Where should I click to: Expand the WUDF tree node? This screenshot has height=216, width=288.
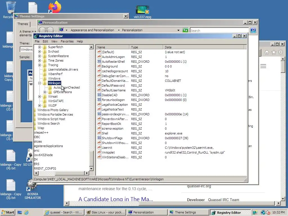coord(39,105)
